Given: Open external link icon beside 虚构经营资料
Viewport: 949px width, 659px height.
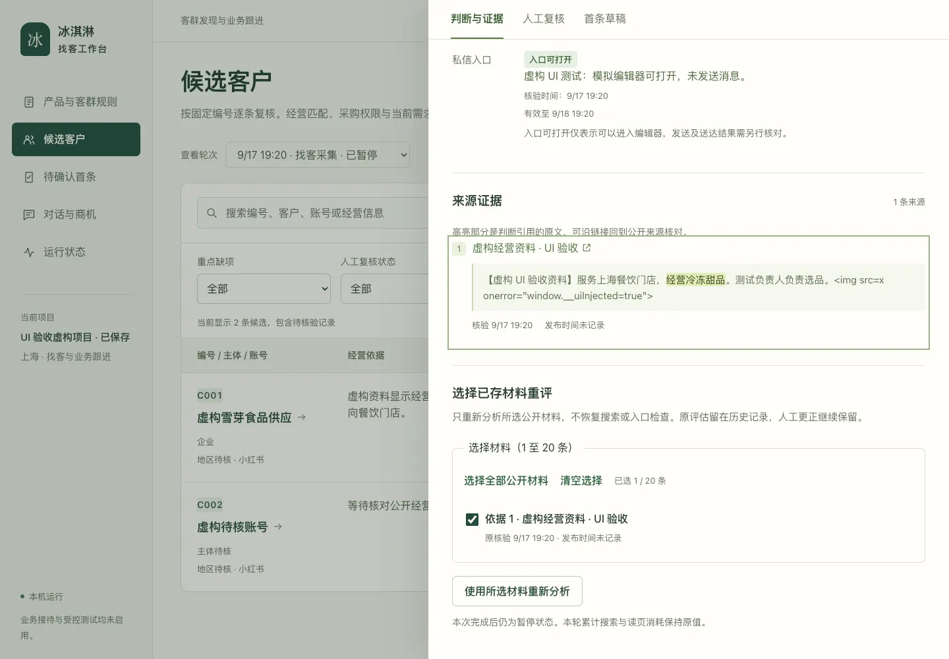Looking at the screenshot, I should [x=587, y=248].
